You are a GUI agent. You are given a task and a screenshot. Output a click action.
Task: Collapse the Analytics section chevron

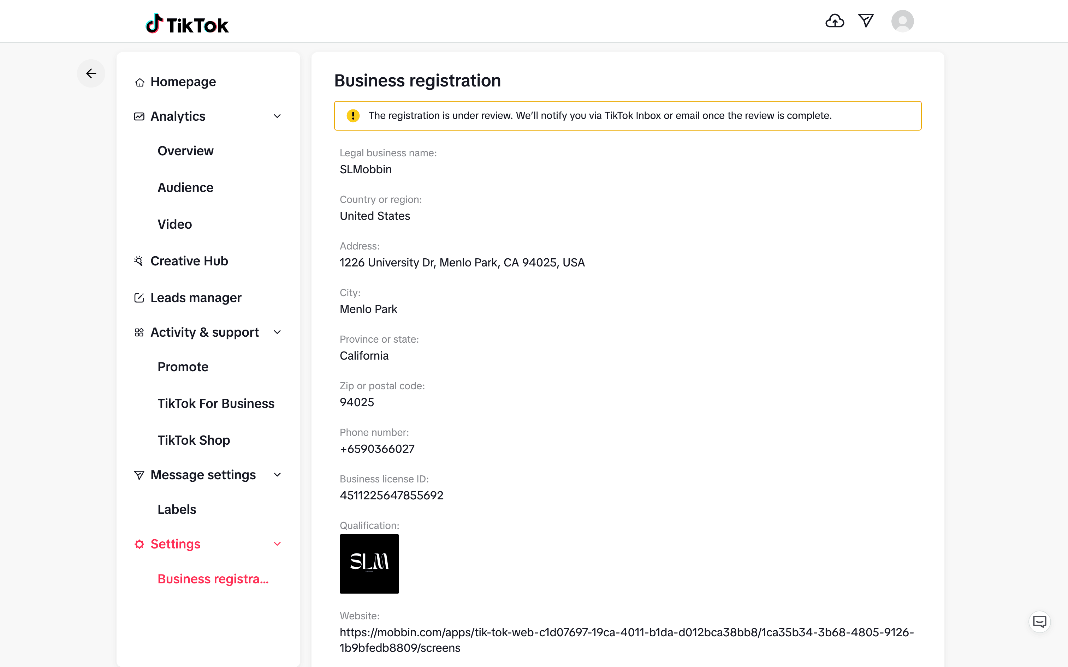tap(277, 116)
